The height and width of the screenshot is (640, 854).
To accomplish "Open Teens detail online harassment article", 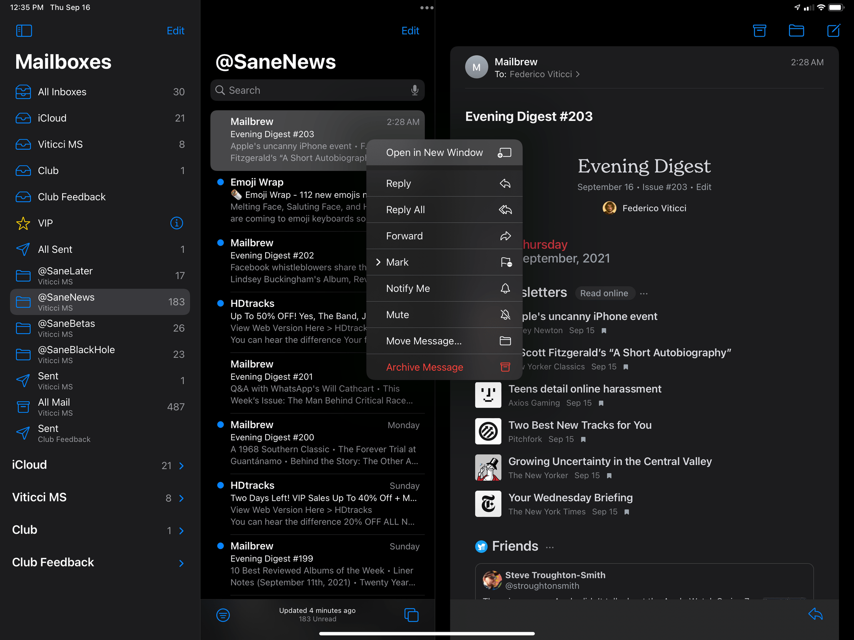I will coord(585,389).
